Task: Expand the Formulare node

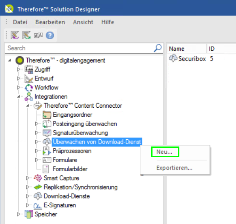Action: pos(37,160)
